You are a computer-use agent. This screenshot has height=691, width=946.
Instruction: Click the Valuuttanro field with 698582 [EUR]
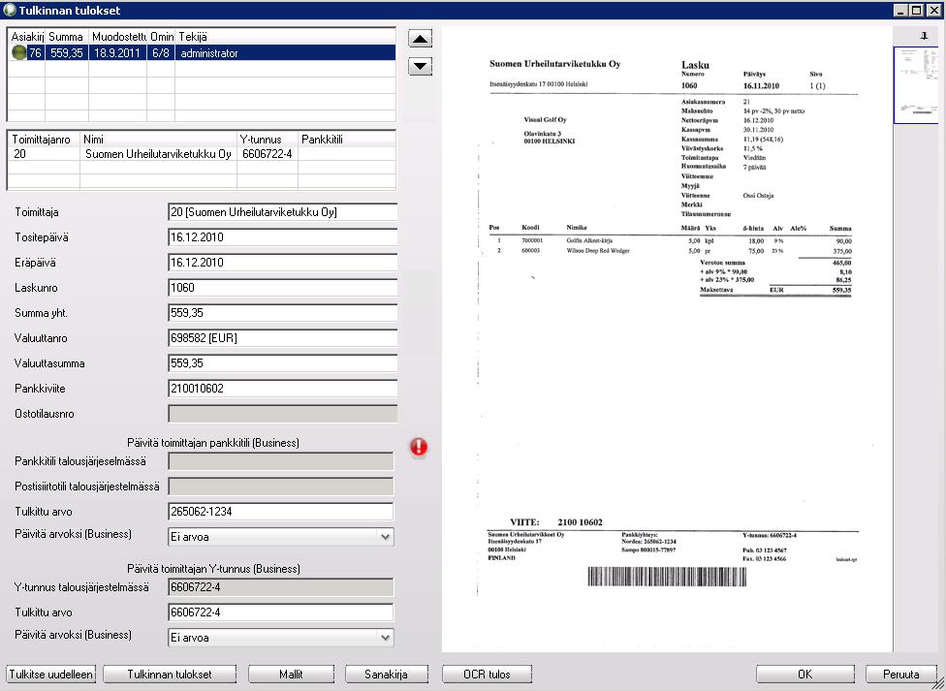[282, 338]
